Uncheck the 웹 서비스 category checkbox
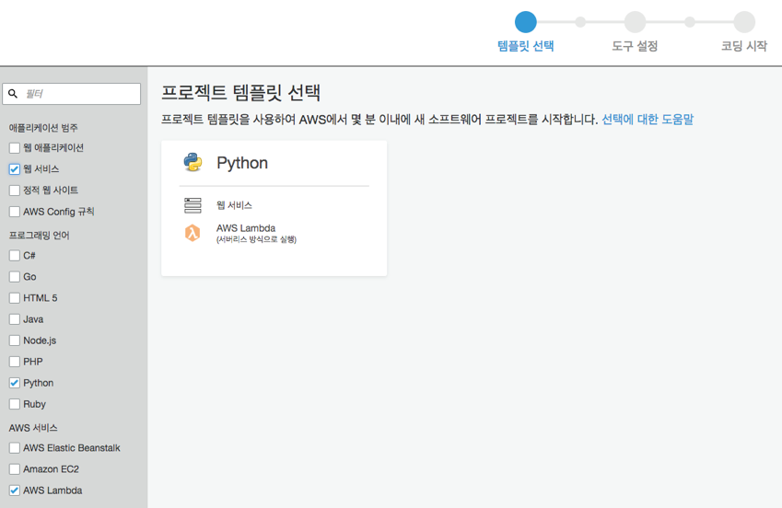 tap(15, 169)
